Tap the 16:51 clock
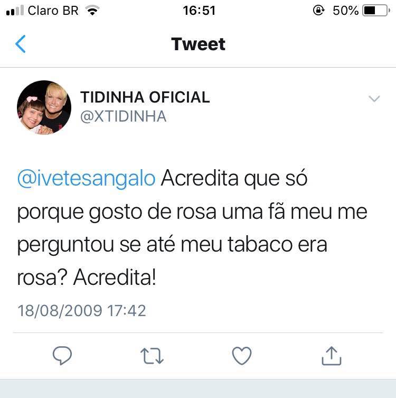Screen dimensions: 396x398 199,11
